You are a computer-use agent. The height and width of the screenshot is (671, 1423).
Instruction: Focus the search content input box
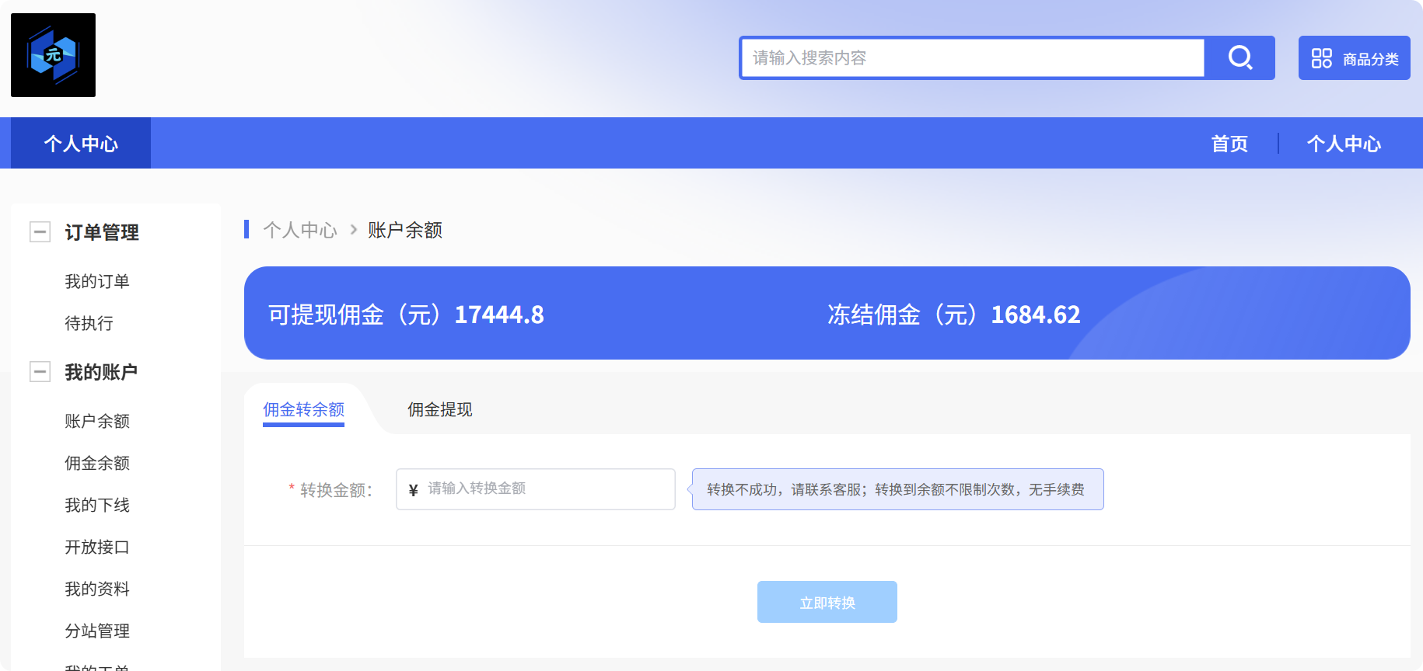pyautogui.click(x=972, y=58)
